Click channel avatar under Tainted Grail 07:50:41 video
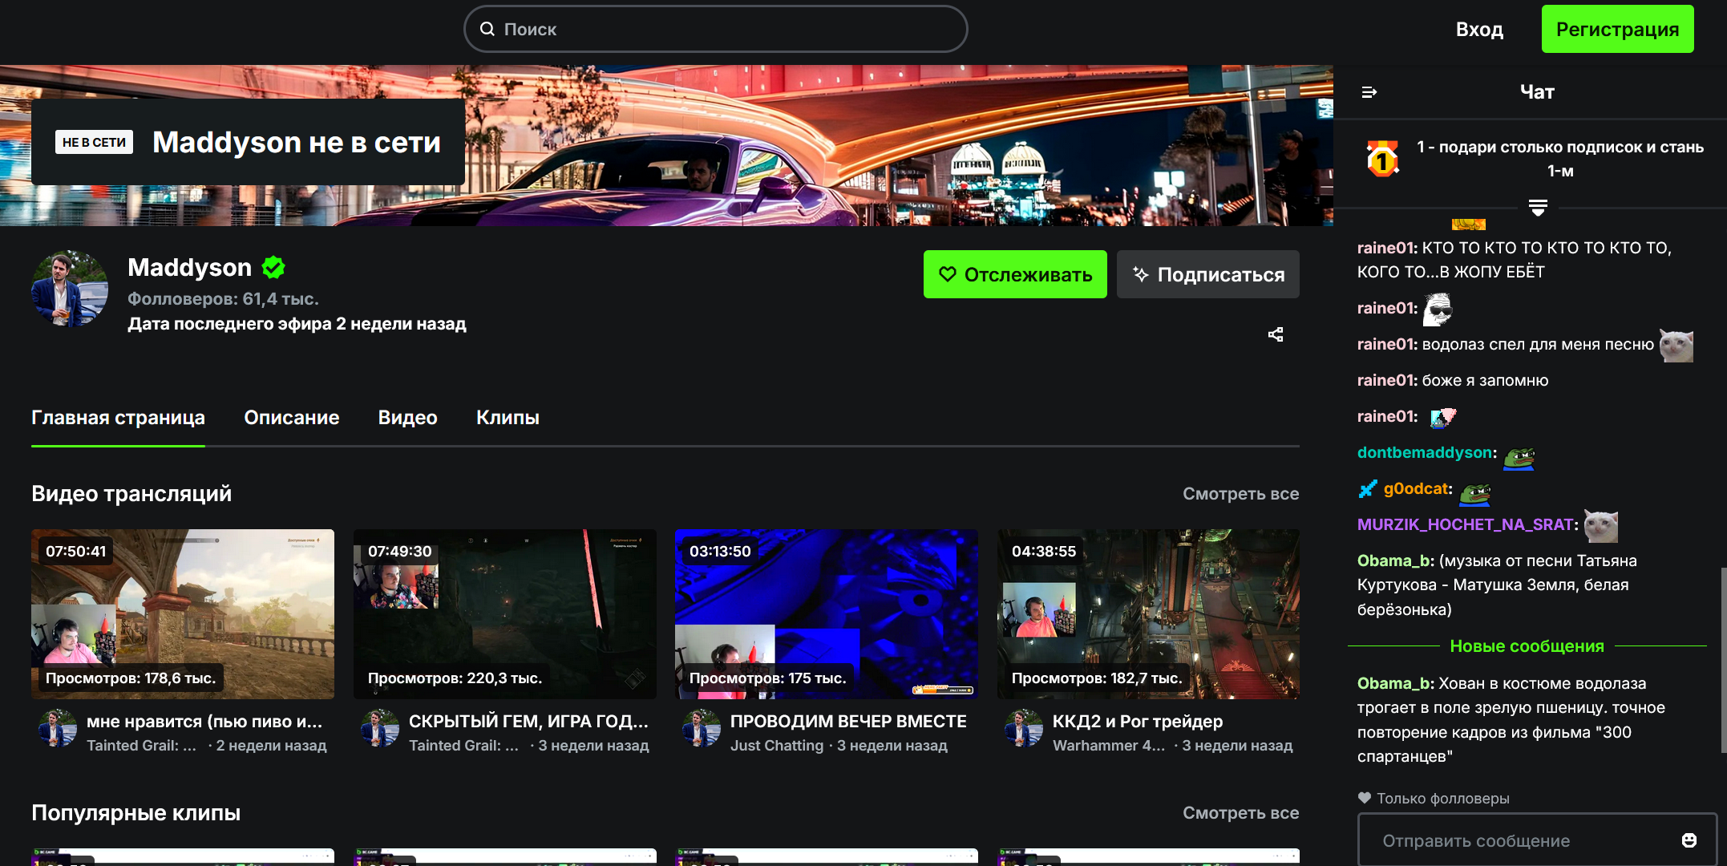The width and height of the screenshot is (1727, 866). tap(58, 728)
